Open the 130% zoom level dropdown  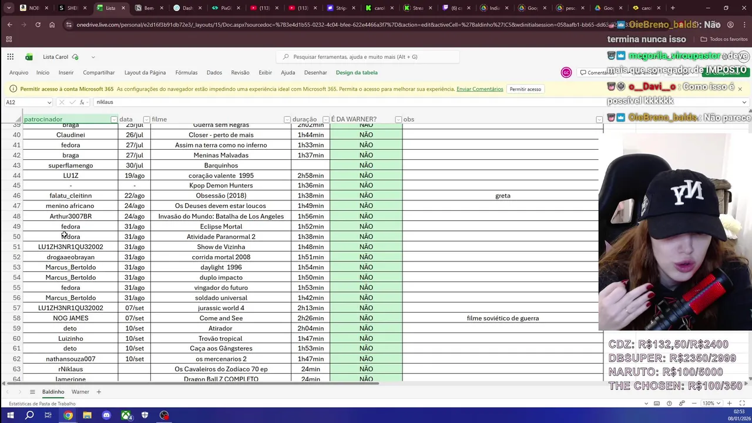pyautogui.click(x=711, y=404)
